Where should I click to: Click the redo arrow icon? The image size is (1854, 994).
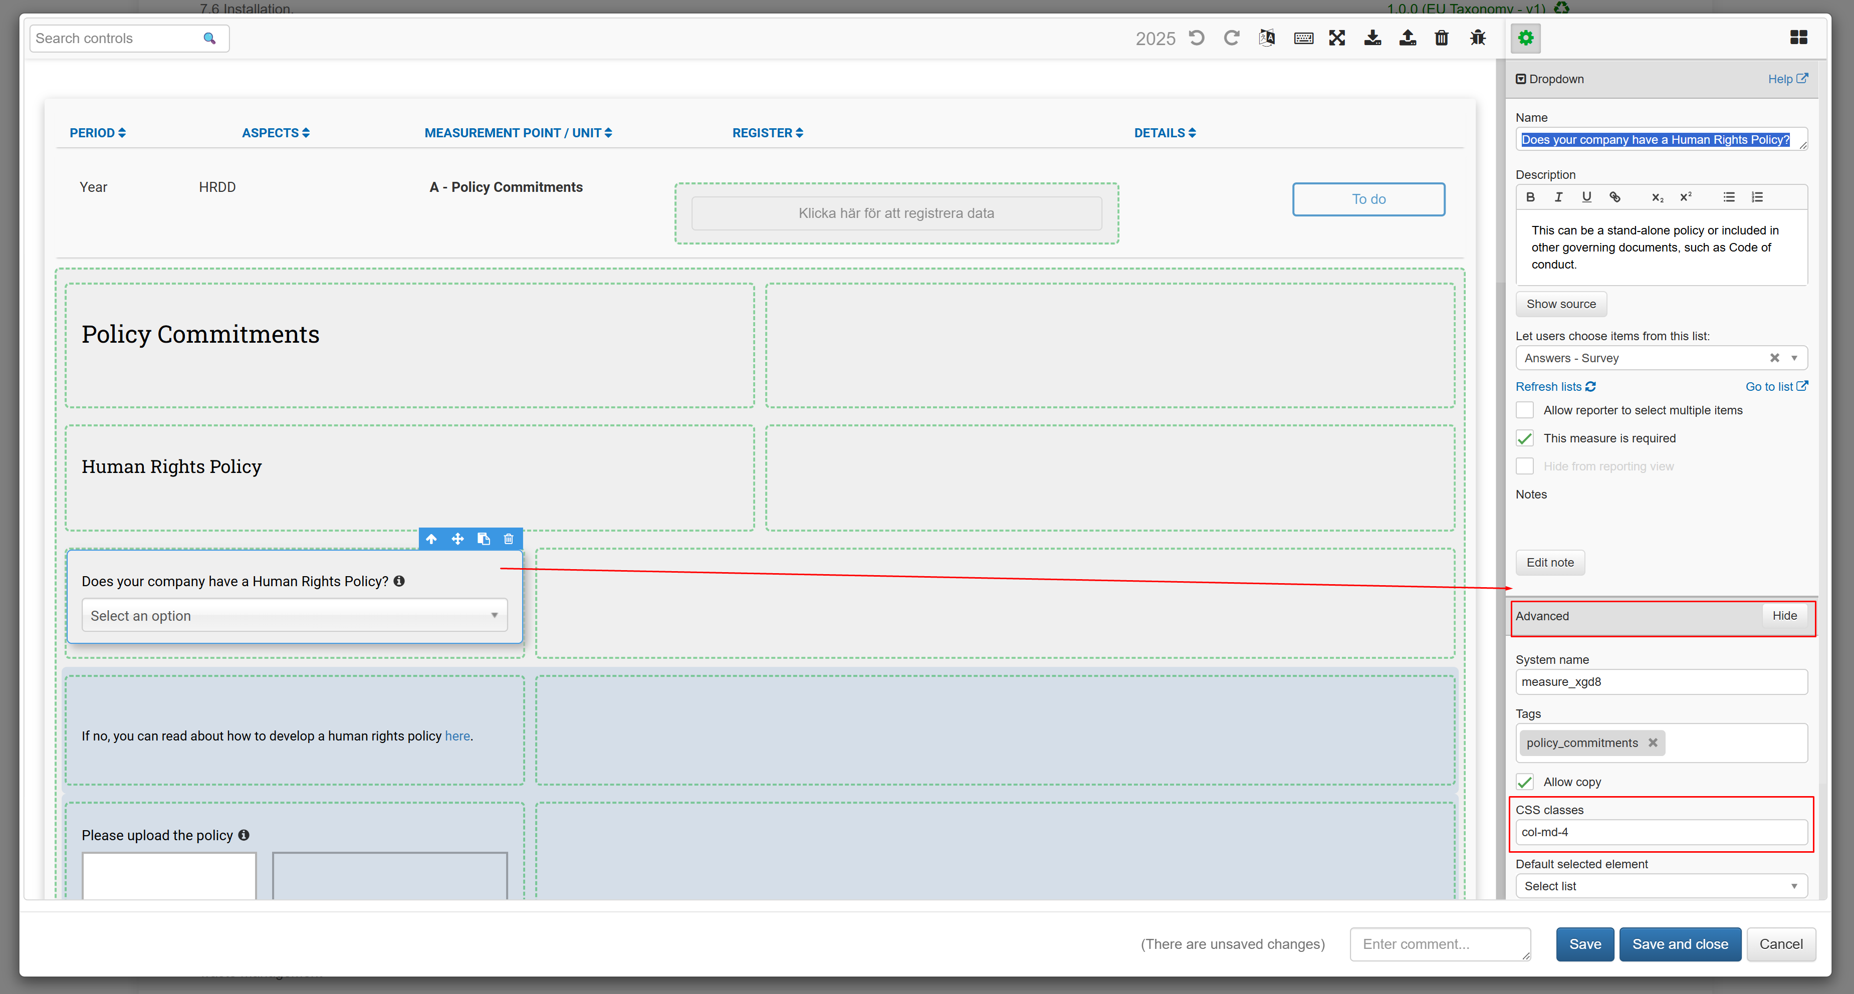coord(1232,38)
